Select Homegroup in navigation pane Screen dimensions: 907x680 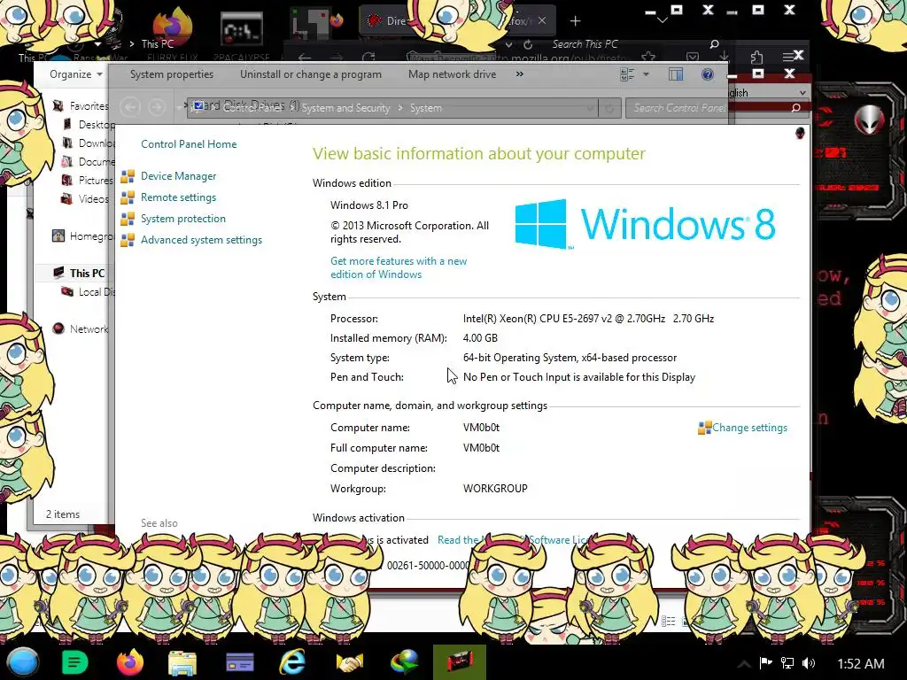91,236
